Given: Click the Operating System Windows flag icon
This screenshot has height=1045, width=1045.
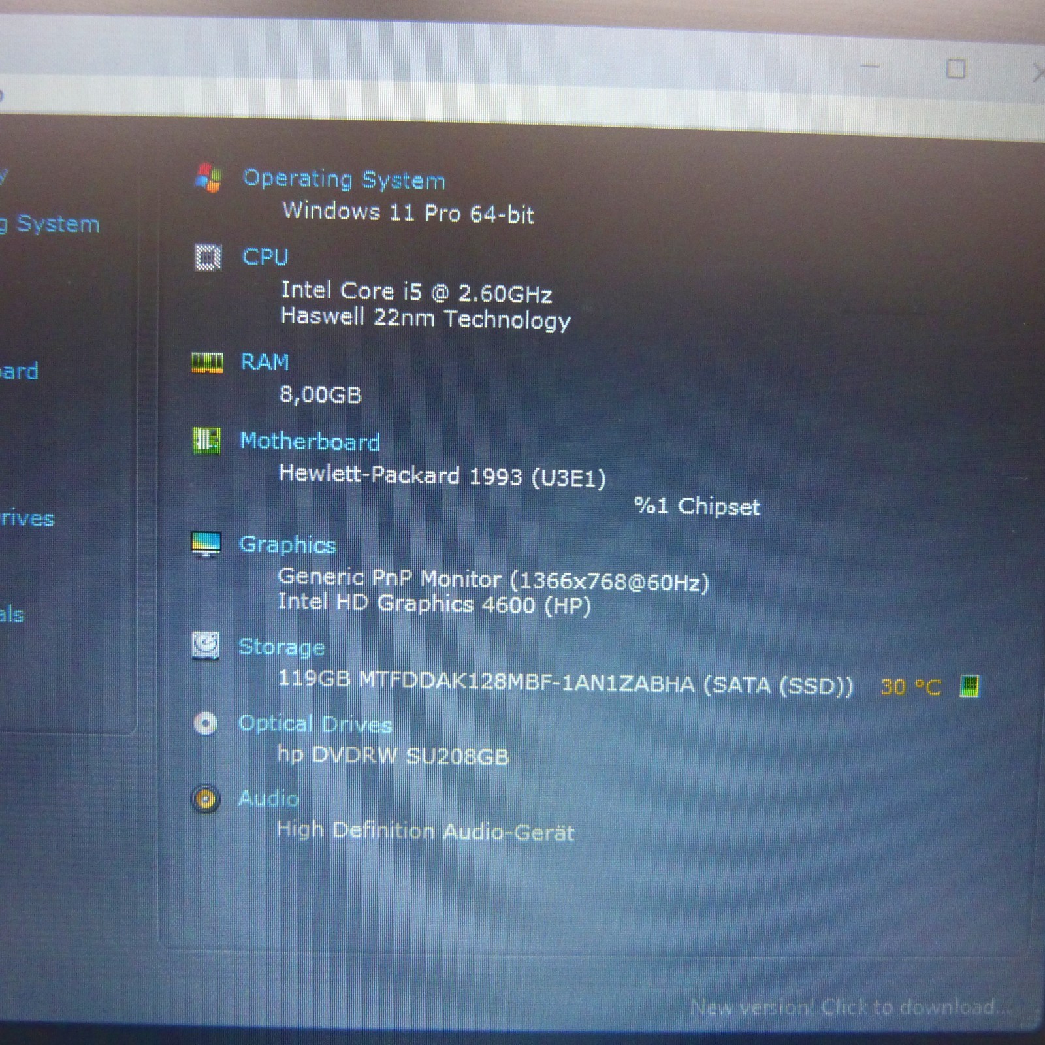Looking at the screenshot, I should pos(208,177).
